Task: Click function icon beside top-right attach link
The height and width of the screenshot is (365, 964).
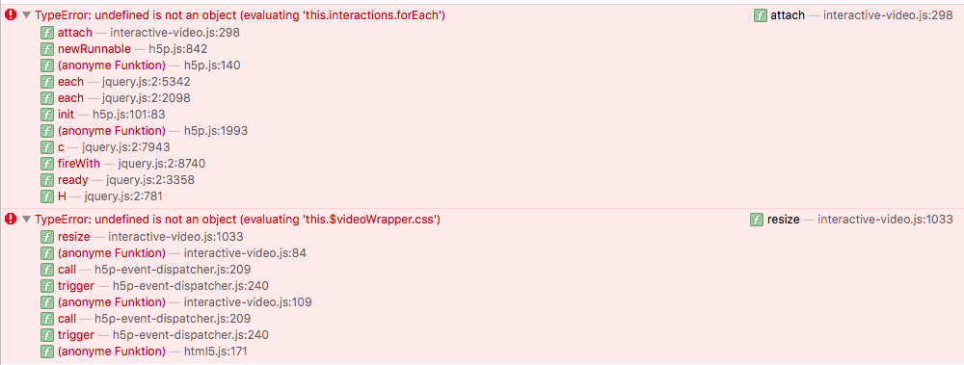Action: coord(760,15)
